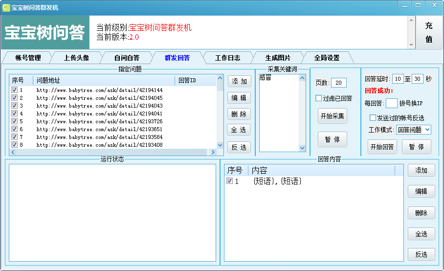Viewport: 444px width, 271px height.
Task: Open the 自问自答 tab
Action: 127,58
